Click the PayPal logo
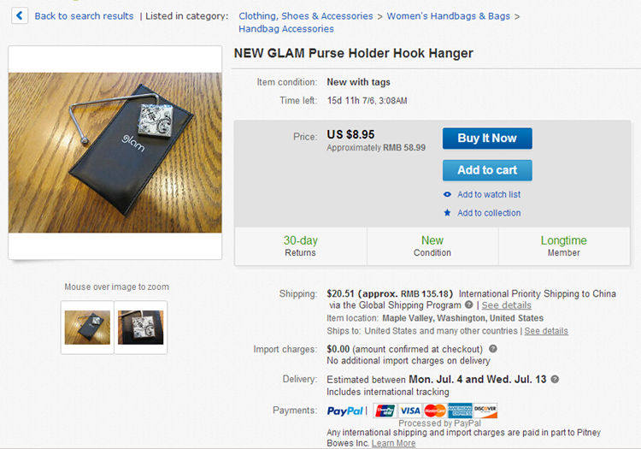Viewport: 641px width, 449px height. tap(344, 411)
